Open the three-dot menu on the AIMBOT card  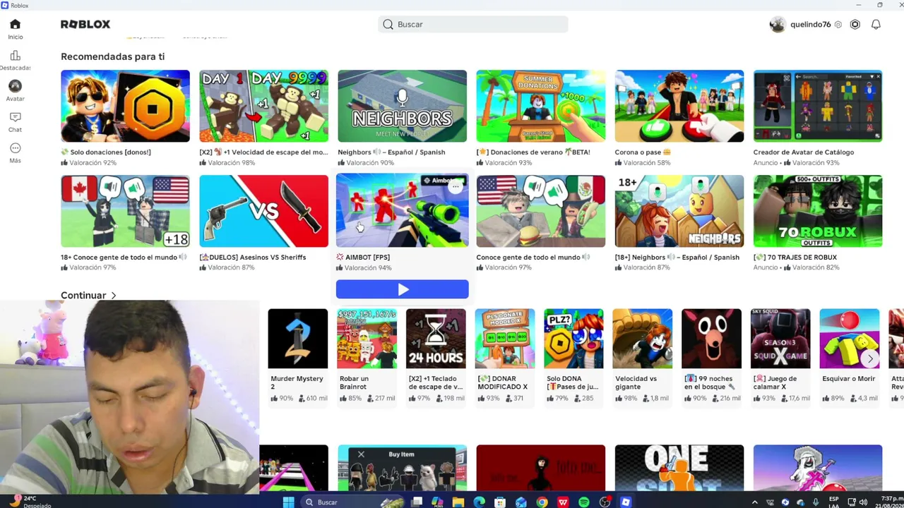click(x=456, y=187)
